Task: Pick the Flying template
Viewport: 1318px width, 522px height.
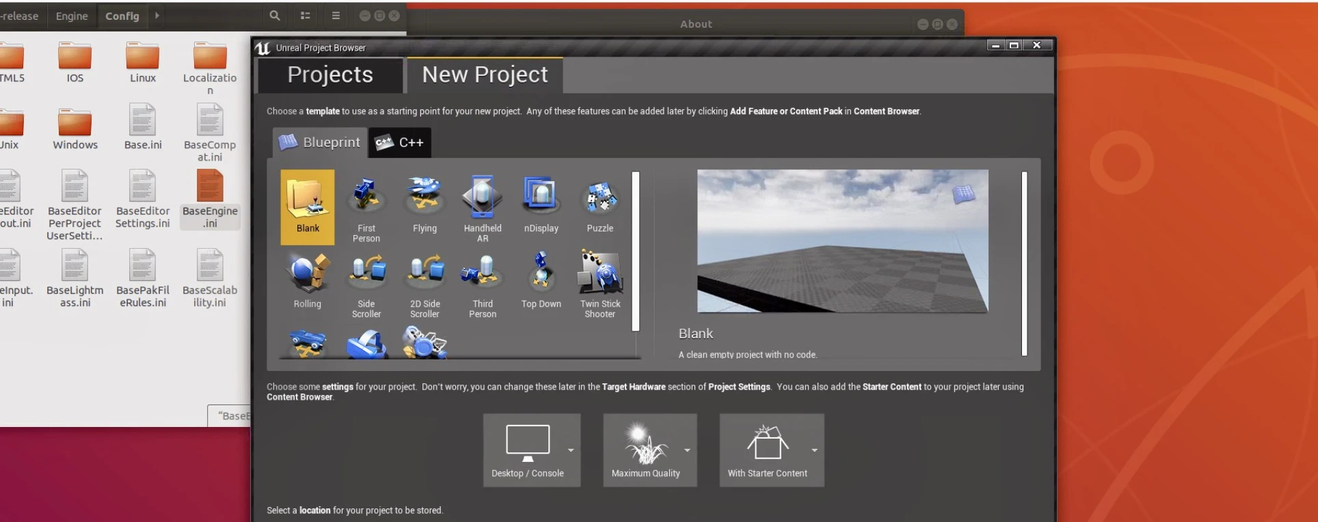Action: click(425, 205)
